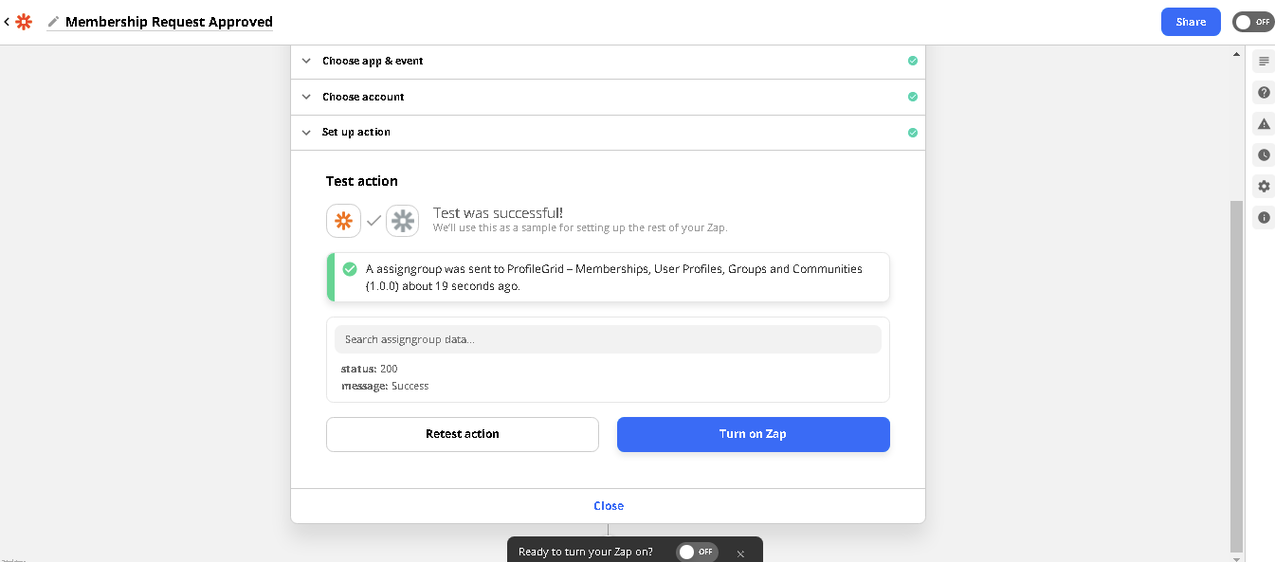The height and width of the screenshot is (562, 1275).
Task: Click the 'Search assigngroup data' field
Action: click(x=608, y=339)
